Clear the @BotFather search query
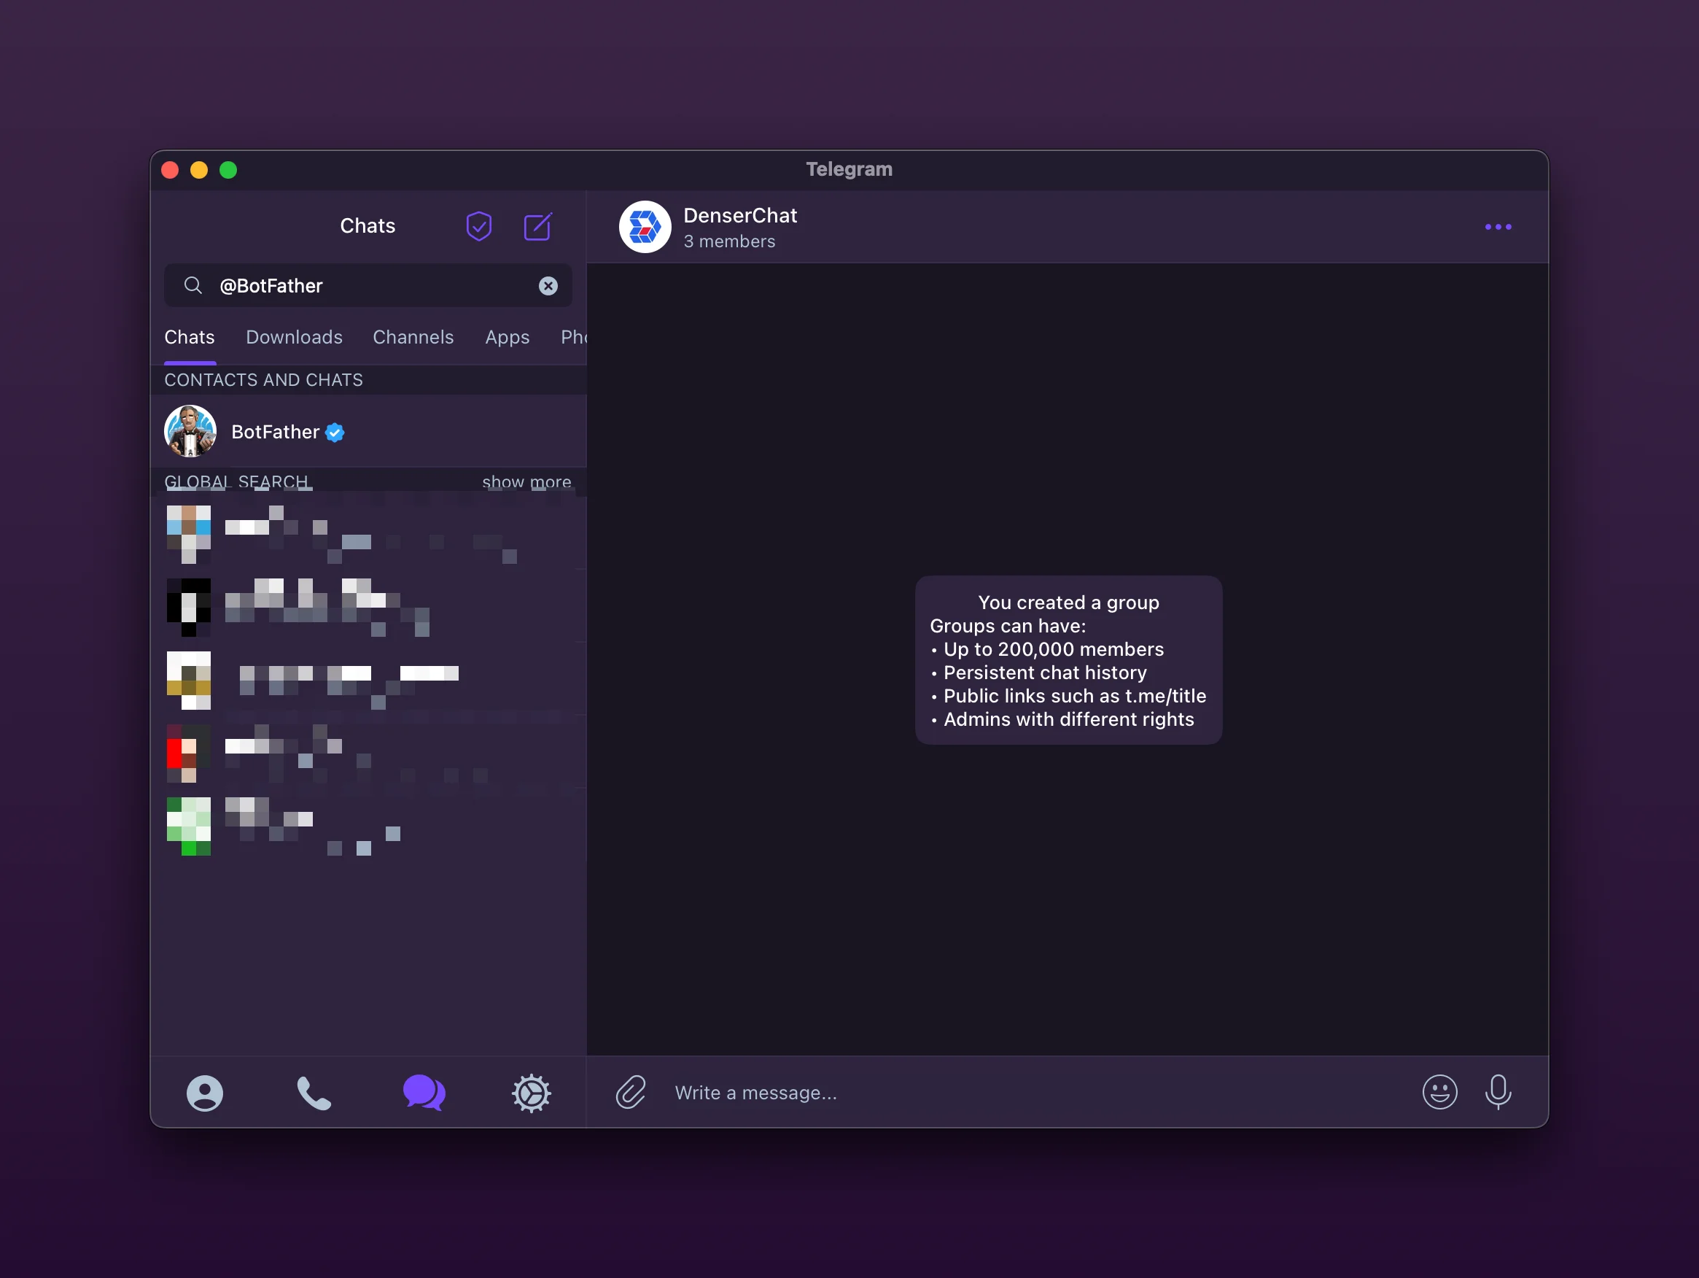Viewport: 1699px width, 1278px height. (548, 285)
